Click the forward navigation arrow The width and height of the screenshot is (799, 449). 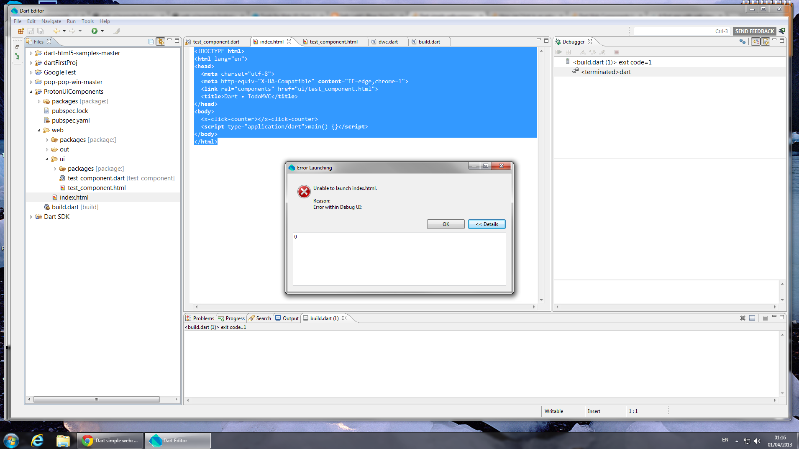(72, 31)
